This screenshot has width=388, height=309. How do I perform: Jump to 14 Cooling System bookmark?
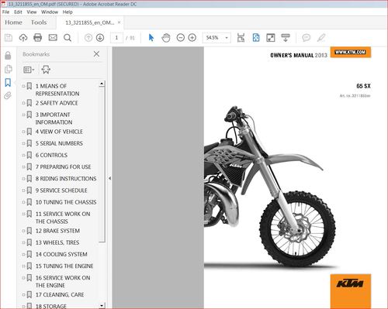pyautogui.click(x=61, y=254)
